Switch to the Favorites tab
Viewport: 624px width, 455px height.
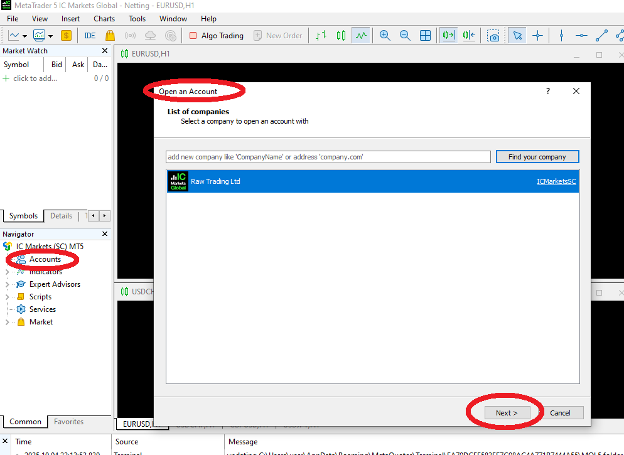68,421
